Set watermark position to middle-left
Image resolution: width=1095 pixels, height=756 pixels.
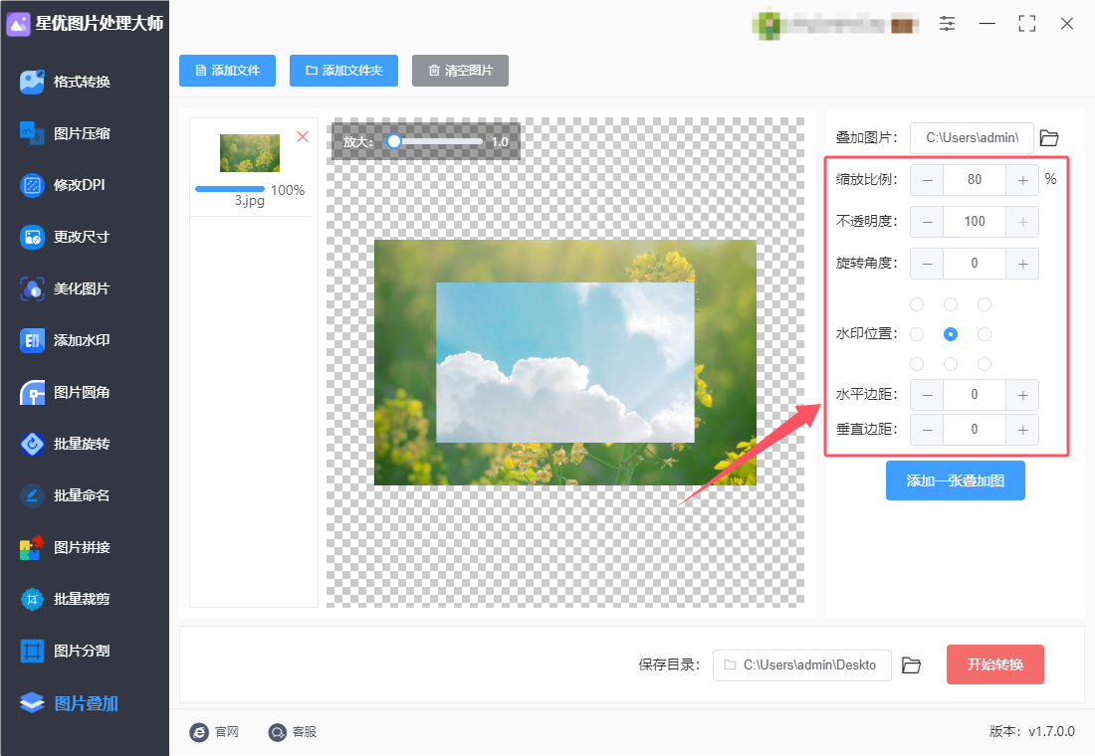pyautogui.click(x=917, y=334)
